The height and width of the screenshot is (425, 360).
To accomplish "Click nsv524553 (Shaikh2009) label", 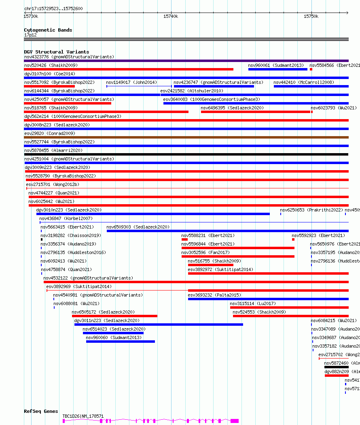I will pos(259,312).
